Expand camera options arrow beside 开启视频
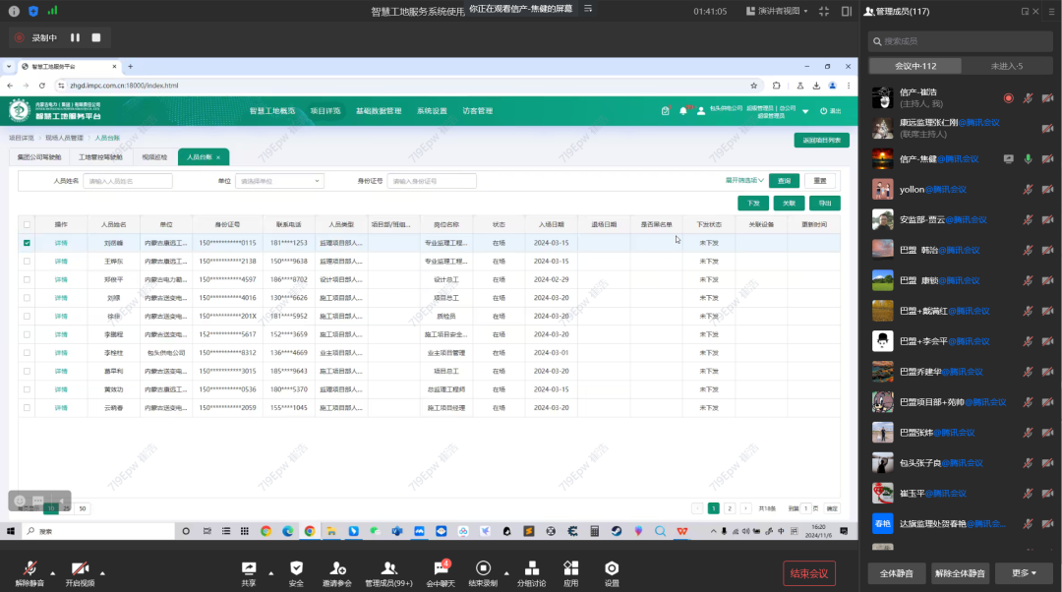 coord(102,573)
